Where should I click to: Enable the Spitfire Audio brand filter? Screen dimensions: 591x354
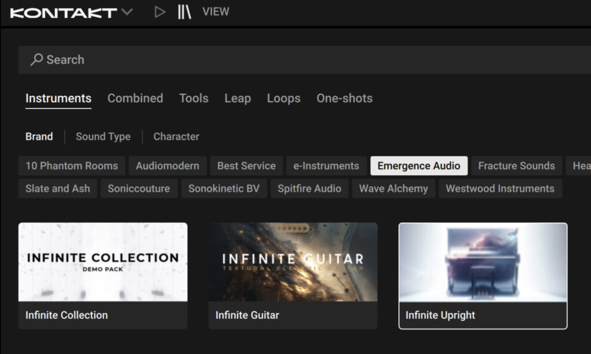pyautogui.click(x=309, y=188)
